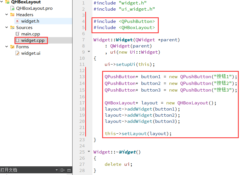The width and height of the screenshot is (241, 175).
Task: Click new QHBoxLayout() on line 17
Action: click(190, 103)
